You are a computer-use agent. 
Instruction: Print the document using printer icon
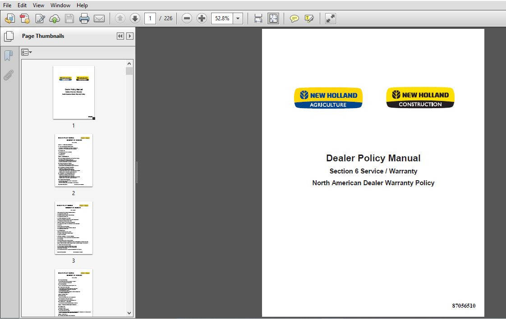tap(84, 18)
